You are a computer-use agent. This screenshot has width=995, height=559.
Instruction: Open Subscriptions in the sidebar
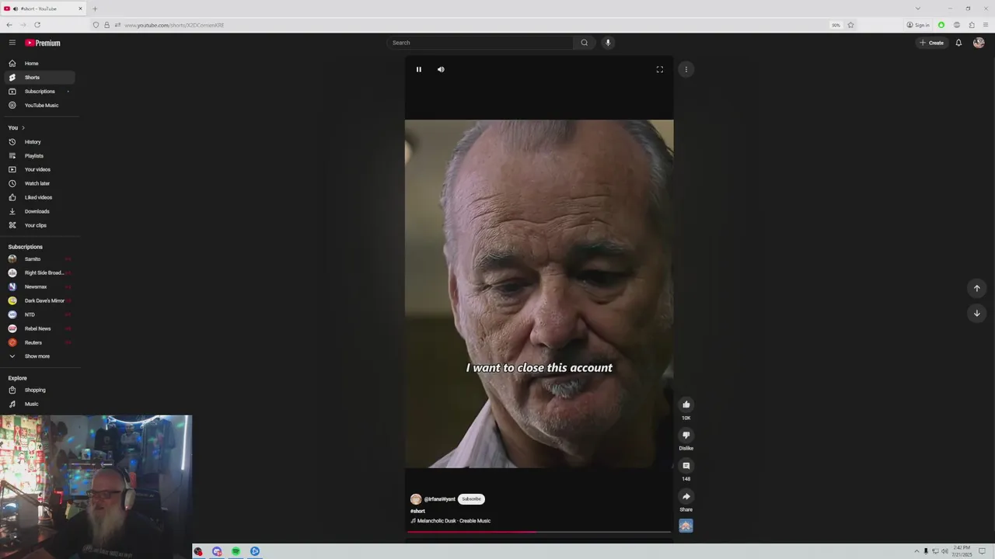pyautogui.click(x=39, y=92)
